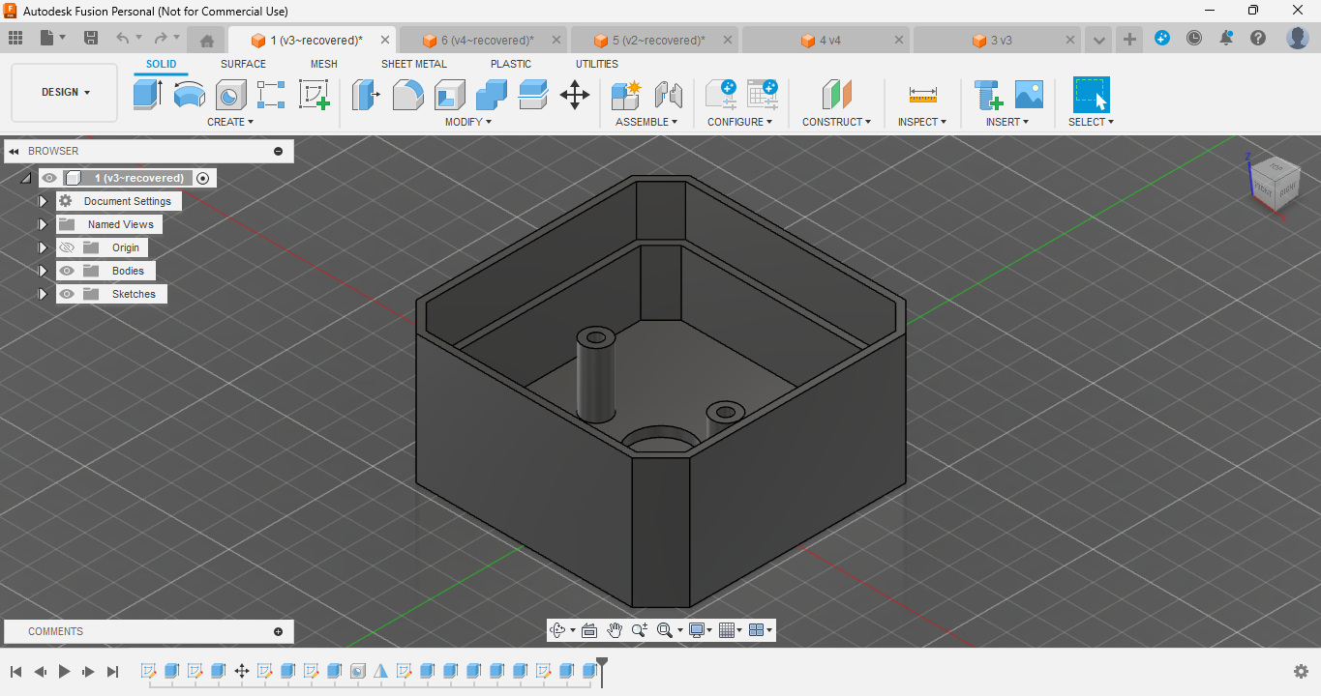Select the Revolve tool
Viewport: 1321px width, 696px height.
(x=189, y=95)
